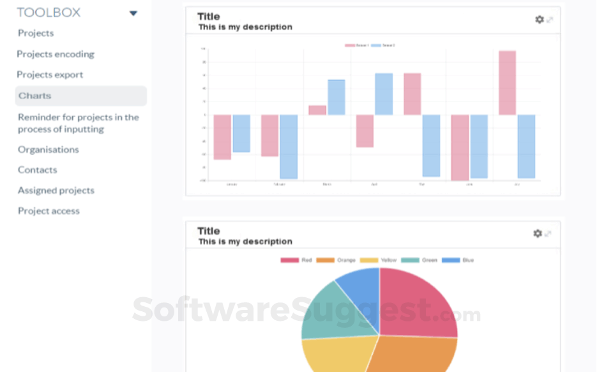Open Project access settings
Image resolution: width=613 pixels, height=372 pixels.
[x=49, y=211]
